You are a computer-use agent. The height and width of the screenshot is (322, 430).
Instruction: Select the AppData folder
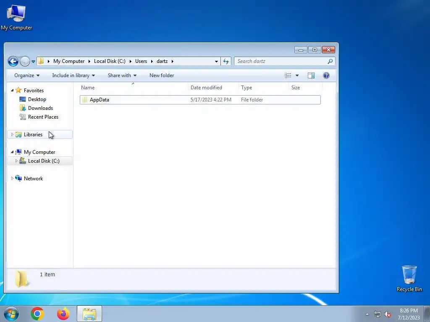pyautogui.click(x=200, y=100)
